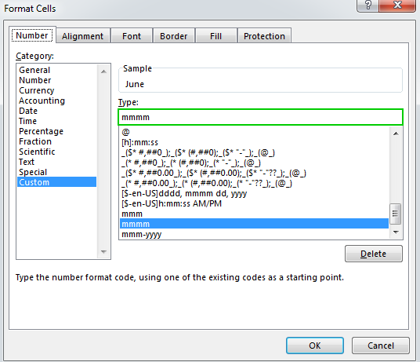Confirm with the OK button
The height and width of the screenshot is (362, 420).
(315, 346)
